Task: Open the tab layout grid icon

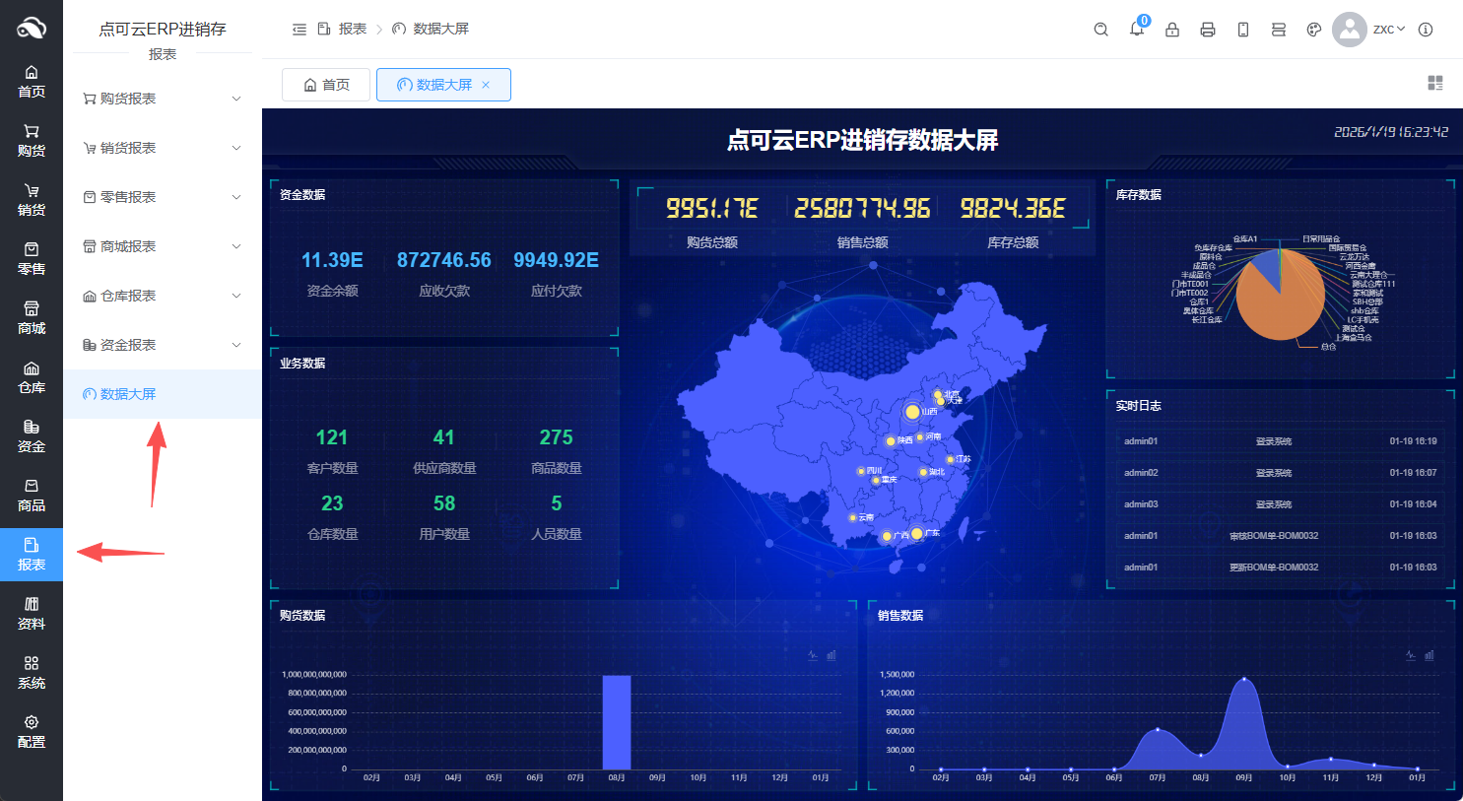Action: (x=1435, y=83)
